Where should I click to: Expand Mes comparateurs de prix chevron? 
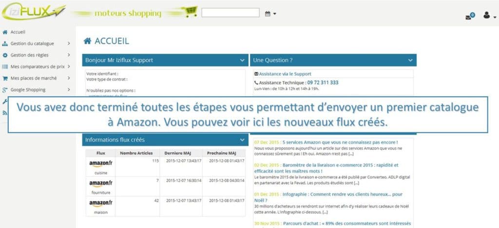(69, 67)
